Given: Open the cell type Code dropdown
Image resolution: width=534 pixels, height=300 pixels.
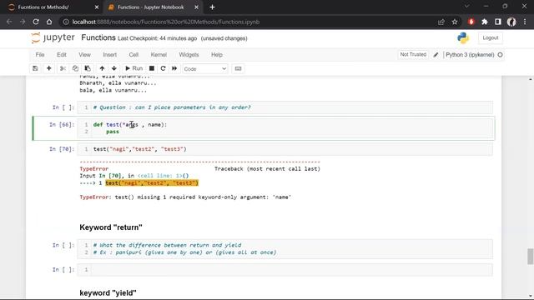Looking at the screenshot, I should (205, 68).
